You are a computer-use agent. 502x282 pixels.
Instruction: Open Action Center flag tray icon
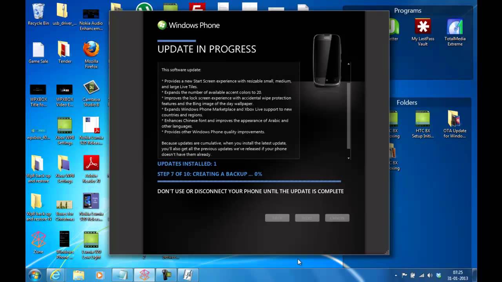click(404, 275)
